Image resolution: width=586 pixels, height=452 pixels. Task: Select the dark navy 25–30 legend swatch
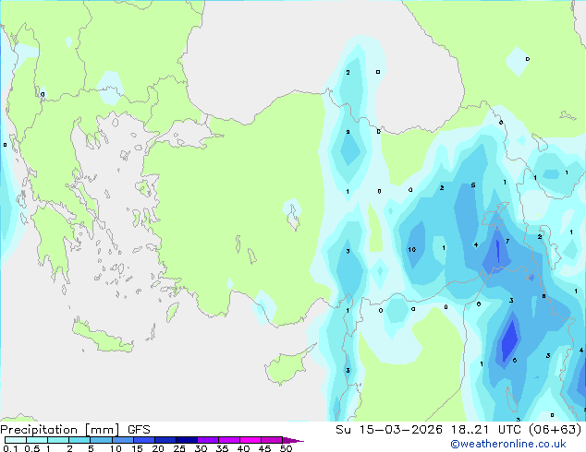click(x=187, y=440)
